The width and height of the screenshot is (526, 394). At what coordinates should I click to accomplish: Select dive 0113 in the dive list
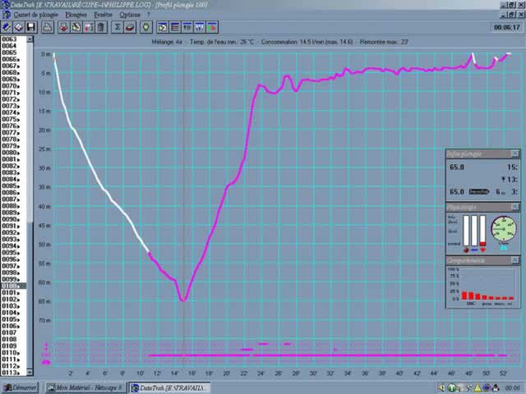(x=13, y=373)
